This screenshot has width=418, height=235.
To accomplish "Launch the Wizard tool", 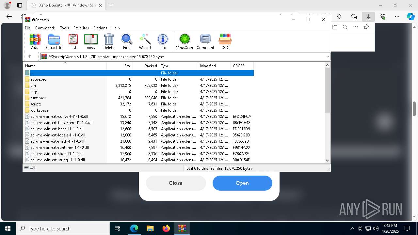I will tap(145, 41).
